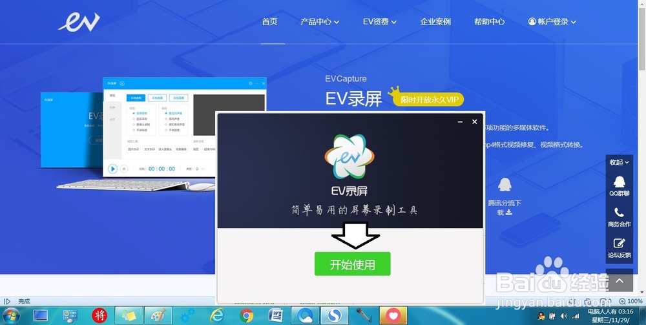646x325 pixels.
Task: Click the QQ penguin tray icon
Action: 541,316
